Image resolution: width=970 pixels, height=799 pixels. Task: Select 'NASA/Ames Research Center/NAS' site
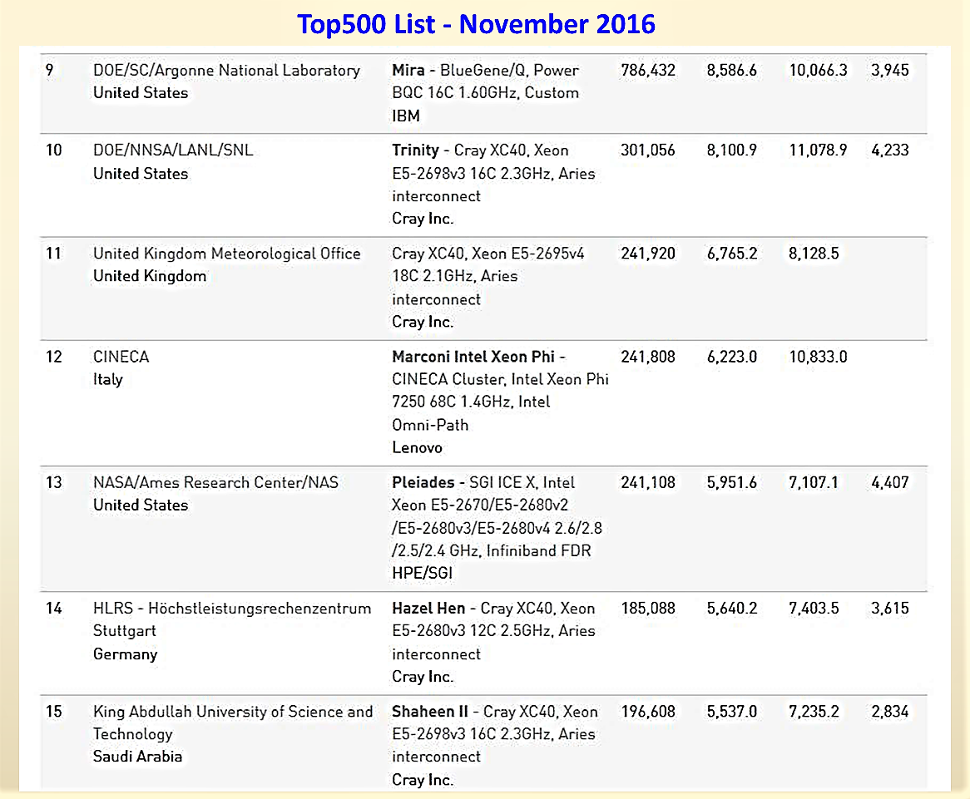coord(216,482)
